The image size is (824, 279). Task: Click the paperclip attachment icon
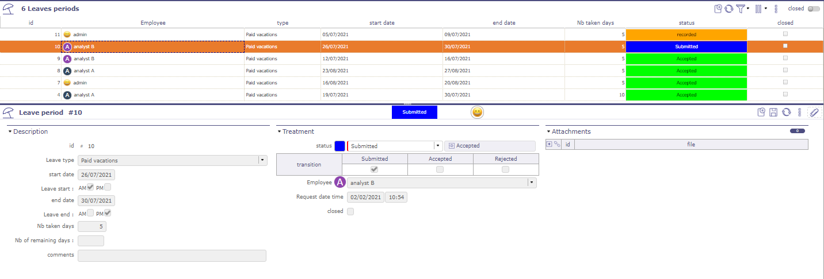813,113
